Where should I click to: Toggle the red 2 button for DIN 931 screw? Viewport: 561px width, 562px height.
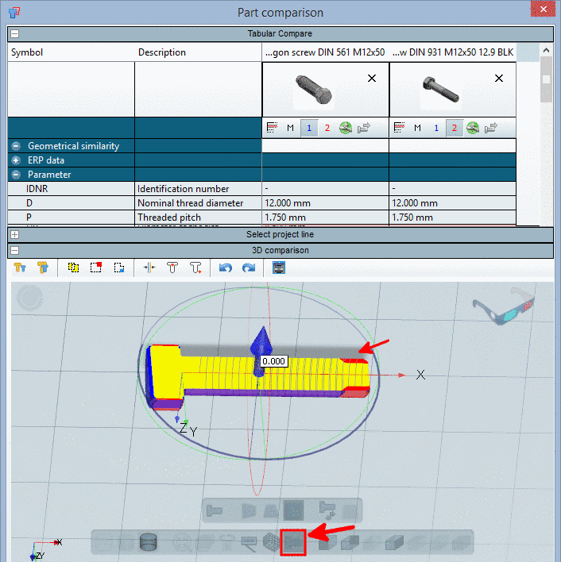pyautogui.click(x=455, y=128)
